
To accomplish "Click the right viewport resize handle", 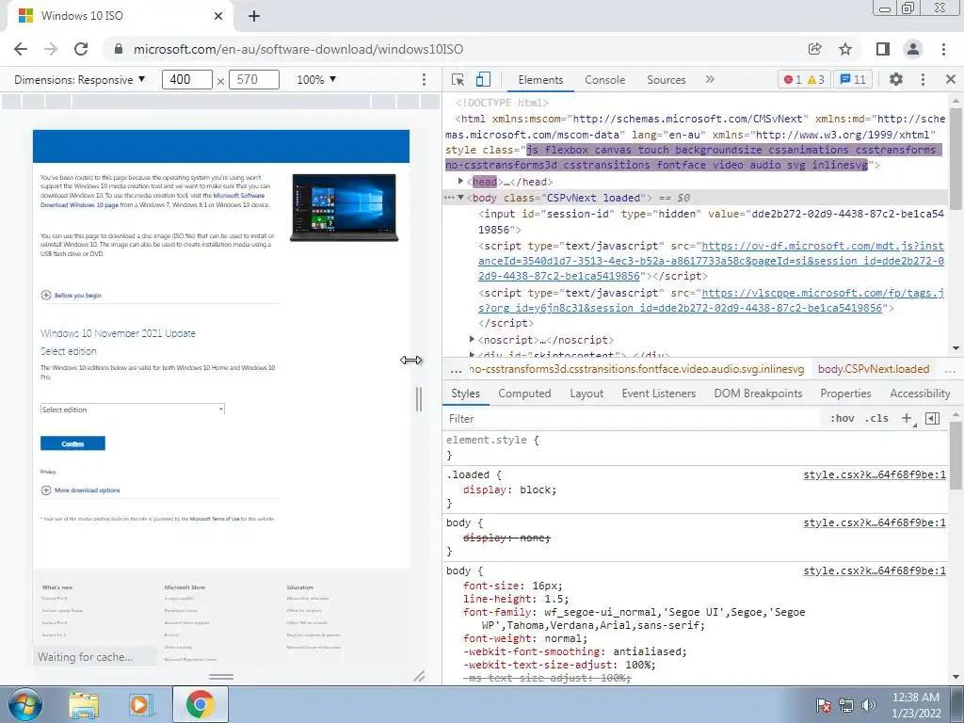I will [x=419, y=399].
